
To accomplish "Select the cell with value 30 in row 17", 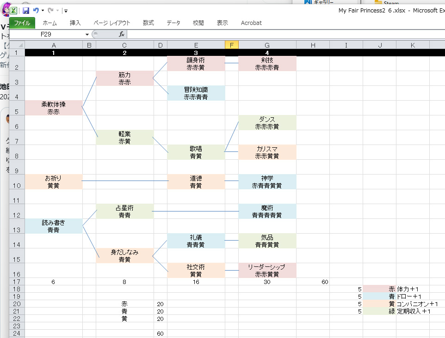I will point(267,282).
